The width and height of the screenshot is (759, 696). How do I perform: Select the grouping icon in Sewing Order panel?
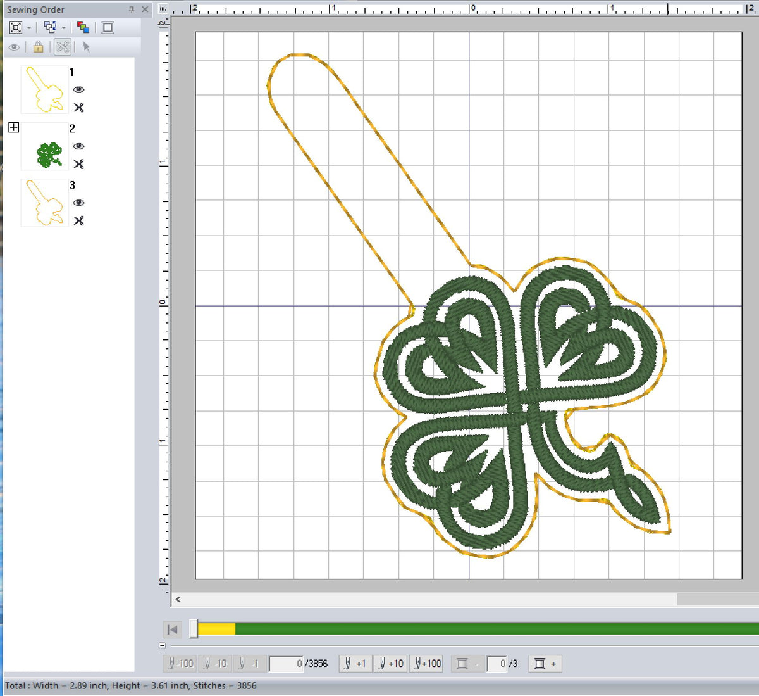(x=49, y=27)
